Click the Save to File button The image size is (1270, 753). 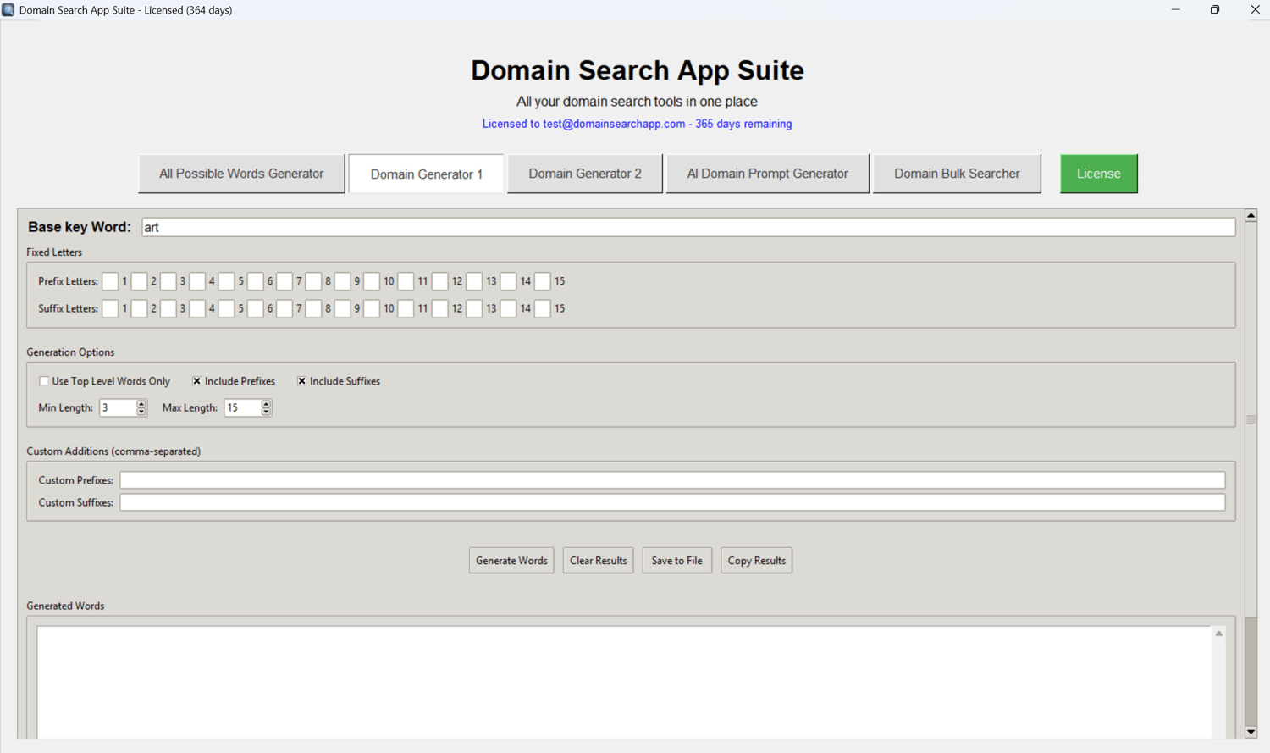[677, 561]
